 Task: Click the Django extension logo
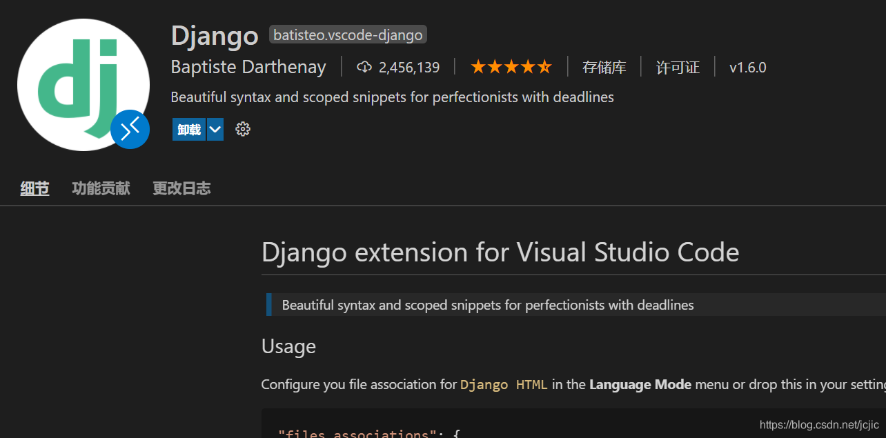83,85
